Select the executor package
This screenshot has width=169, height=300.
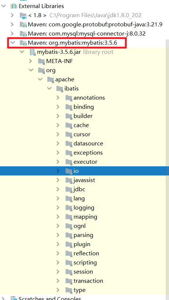pyautogui.click(x=85, y=162)
